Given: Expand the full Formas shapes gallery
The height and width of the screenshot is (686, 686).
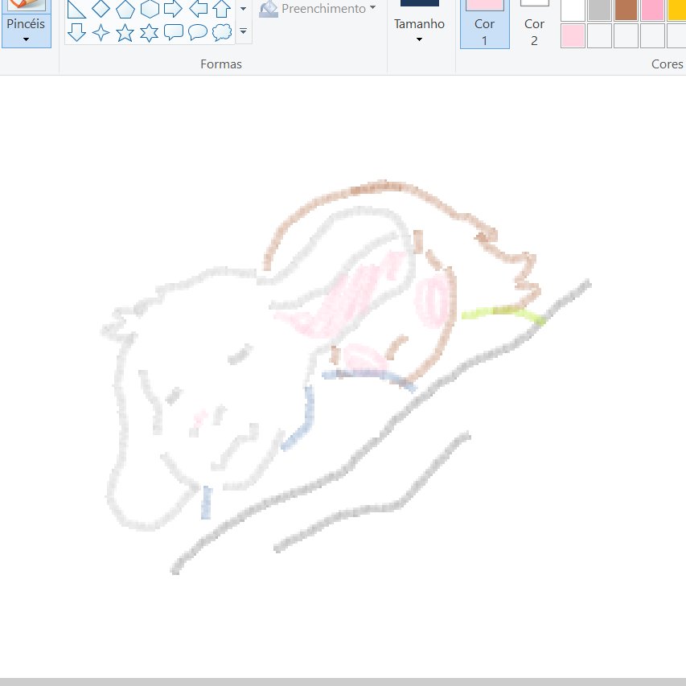Looking at the screenshot, I should (244, 31).
